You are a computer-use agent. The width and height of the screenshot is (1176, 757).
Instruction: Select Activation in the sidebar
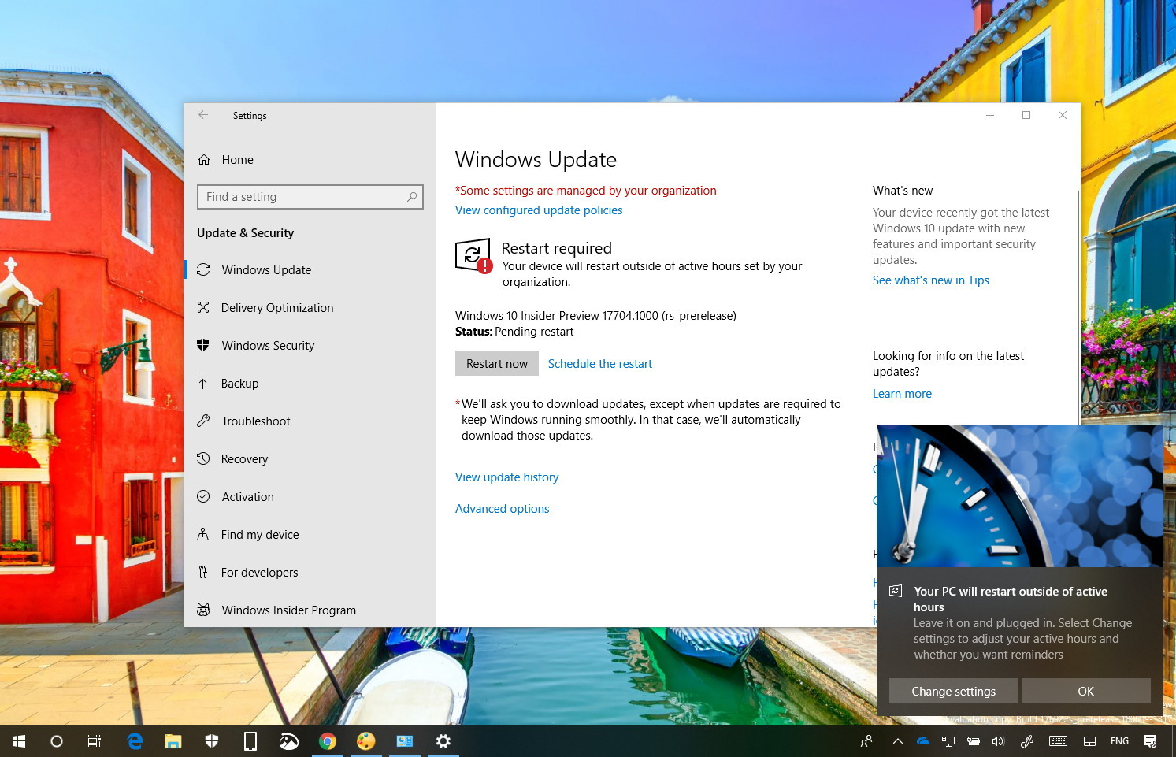(x=247, y=496)
